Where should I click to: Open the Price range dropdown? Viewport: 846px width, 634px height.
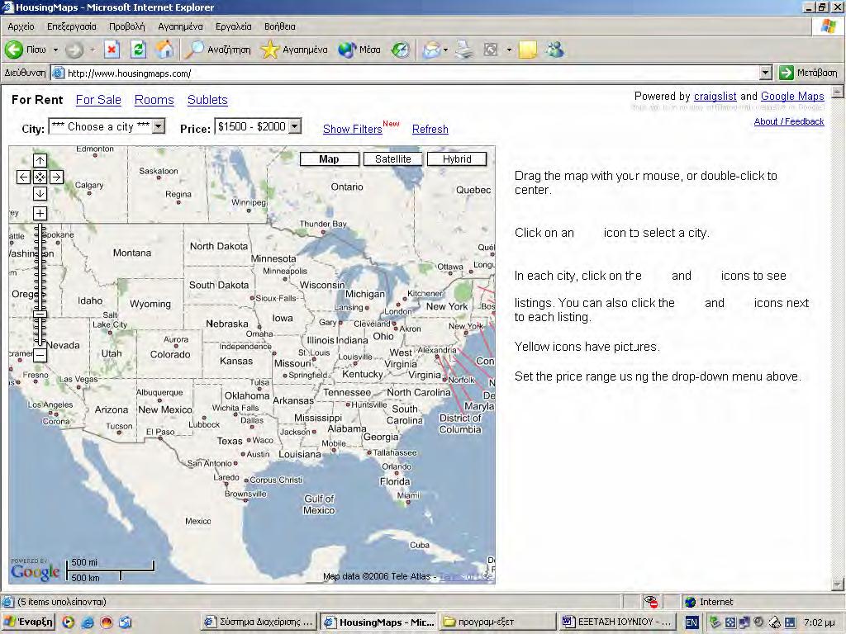pyautogui.click(x=258, y=126)
